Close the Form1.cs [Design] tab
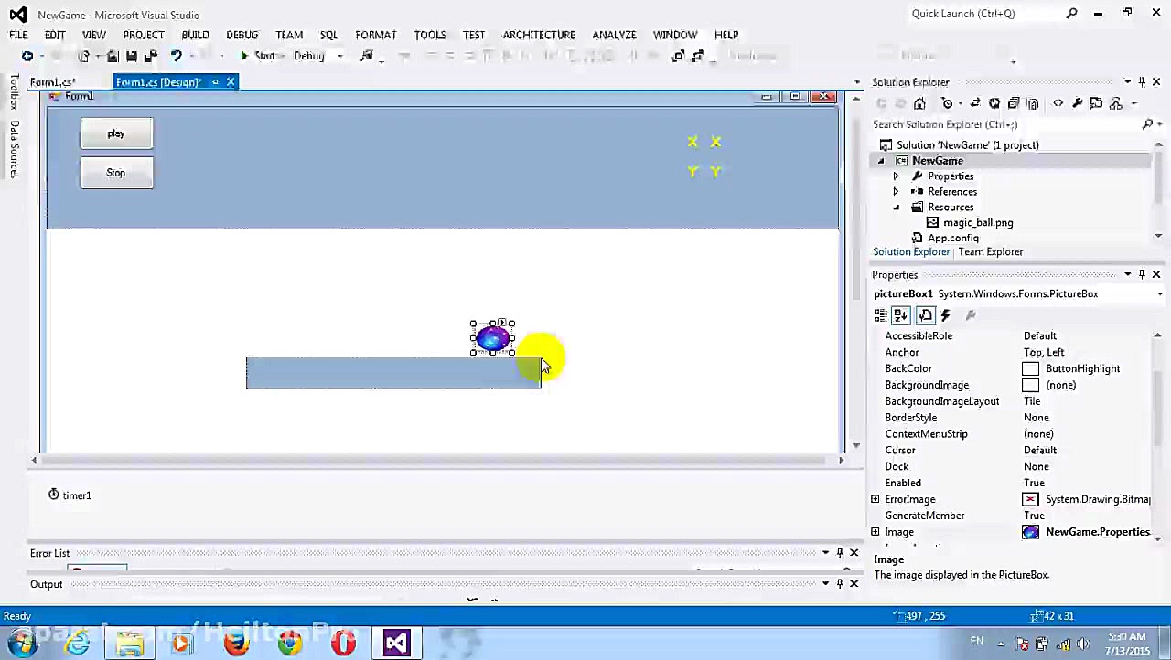 click(231, 82)
